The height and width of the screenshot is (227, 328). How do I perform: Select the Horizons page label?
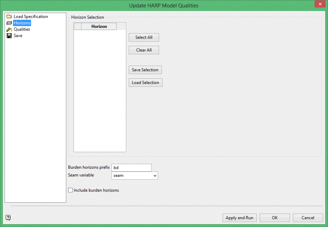click(22, 23)
